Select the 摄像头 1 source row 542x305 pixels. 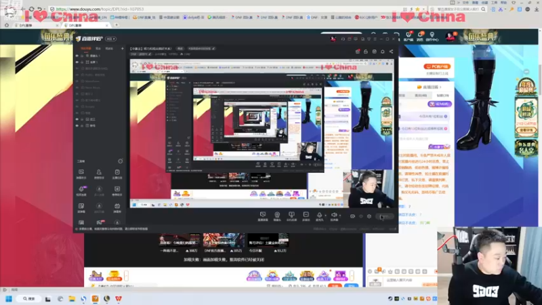point(100,56)
